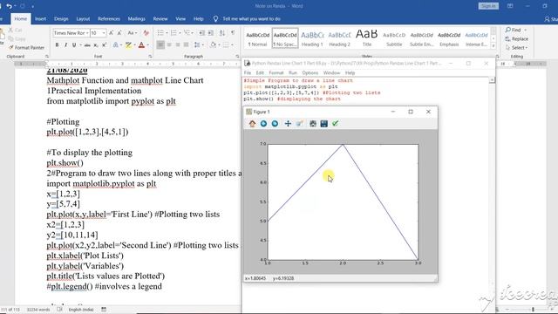The image size is (558, 314).
Task: Click IDLE editor vertical scrollbar up arrow
Action: coord(492,80)
